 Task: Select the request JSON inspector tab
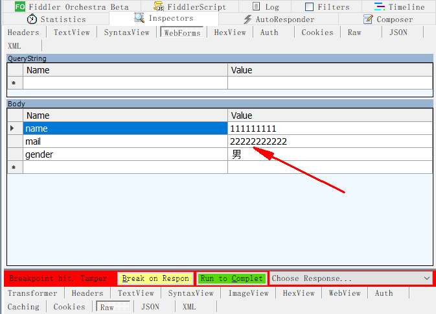398,32
